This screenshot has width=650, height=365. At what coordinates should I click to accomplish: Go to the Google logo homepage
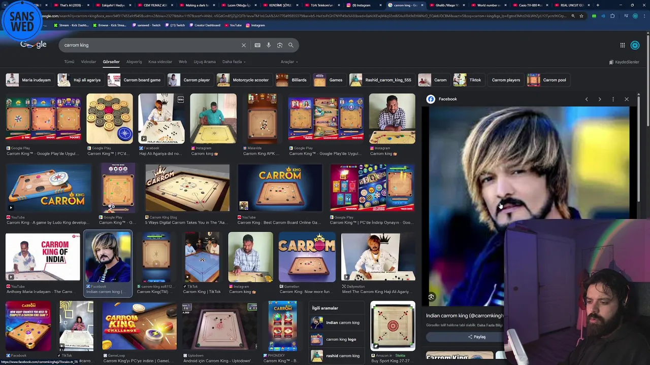point(34,45)
